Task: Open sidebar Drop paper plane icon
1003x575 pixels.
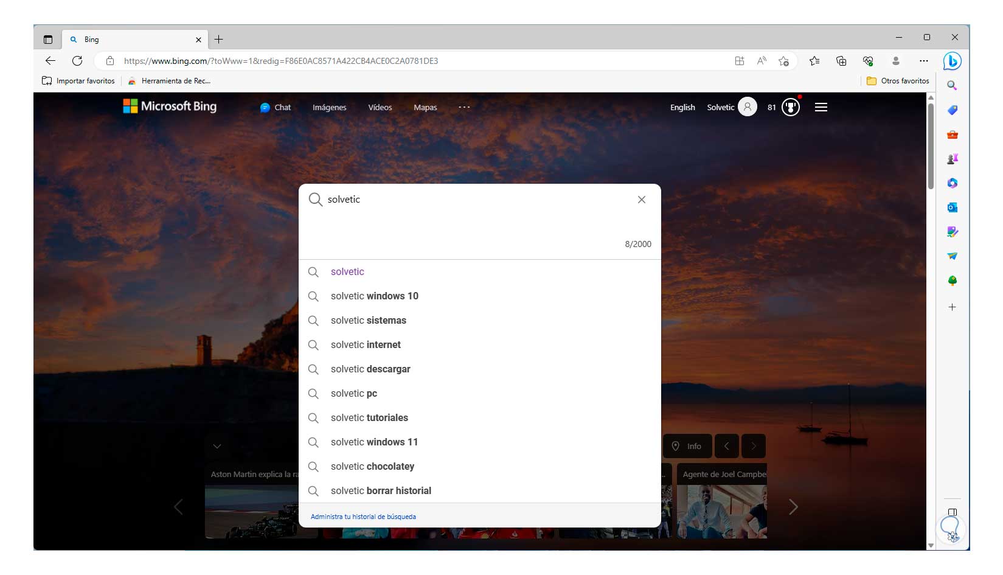Action: point(953,256)
